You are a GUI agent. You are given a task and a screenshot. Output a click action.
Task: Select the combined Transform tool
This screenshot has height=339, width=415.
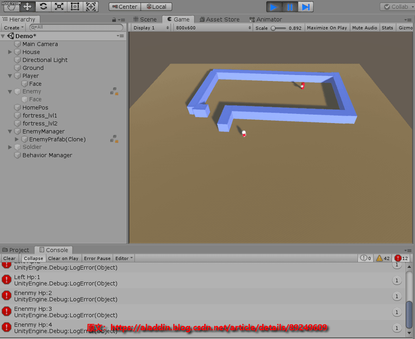pos(91,7)
